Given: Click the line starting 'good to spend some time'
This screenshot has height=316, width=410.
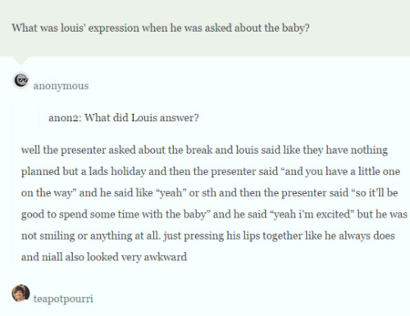Looking at the screenshot, I should 214,214.
